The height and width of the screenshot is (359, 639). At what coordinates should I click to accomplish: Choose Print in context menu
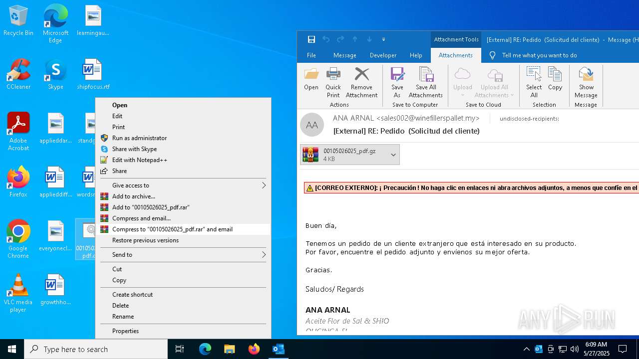pos(183,127)
